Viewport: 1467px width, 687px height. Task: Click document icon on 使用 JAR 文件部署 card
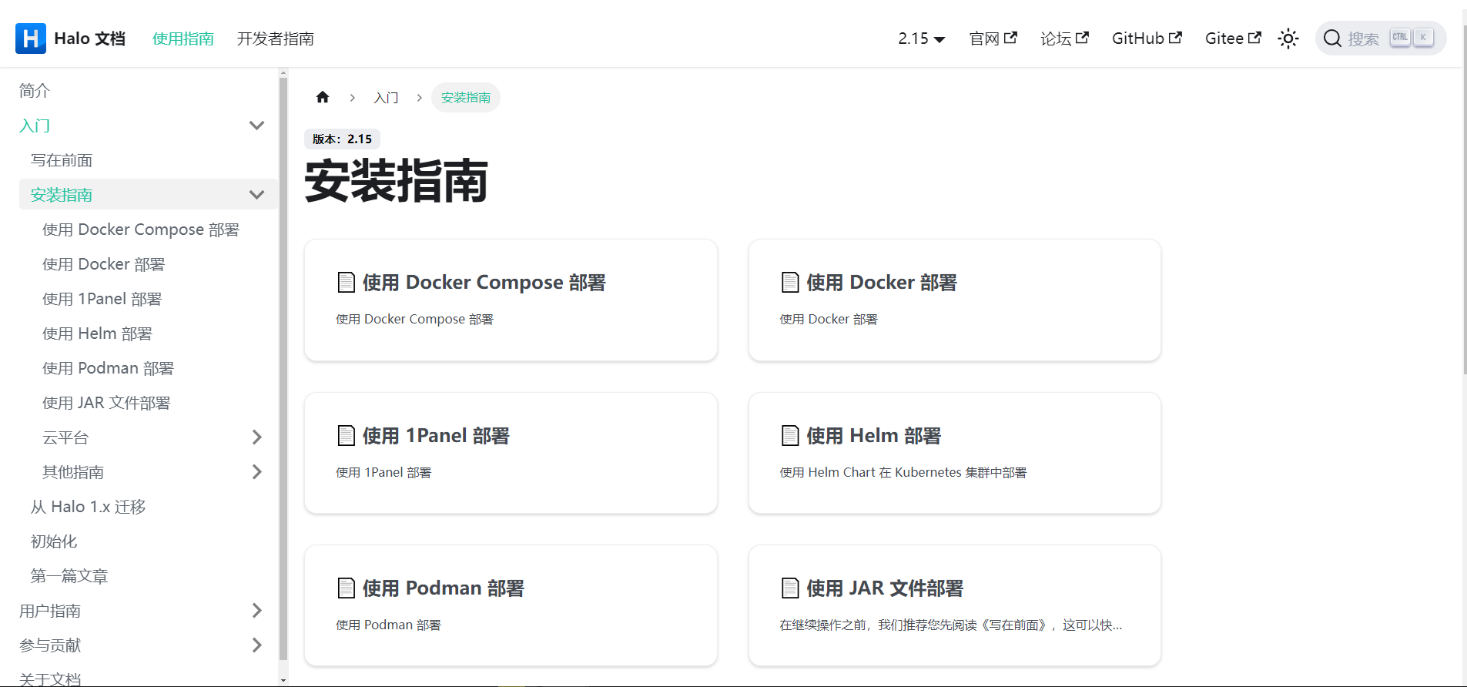(x=790, y=588)
